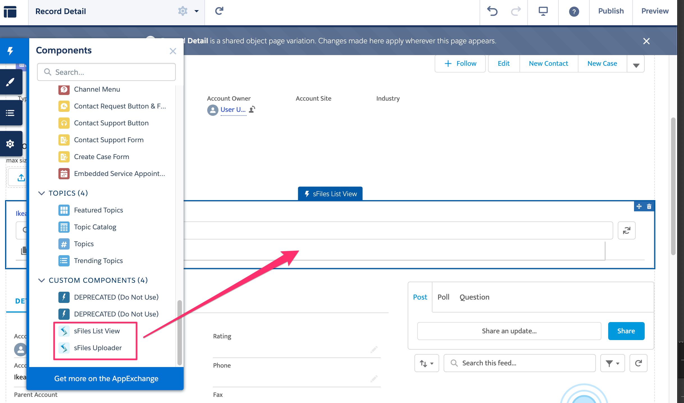Close the Components panel
684x403 pixels.
(173, 51)
